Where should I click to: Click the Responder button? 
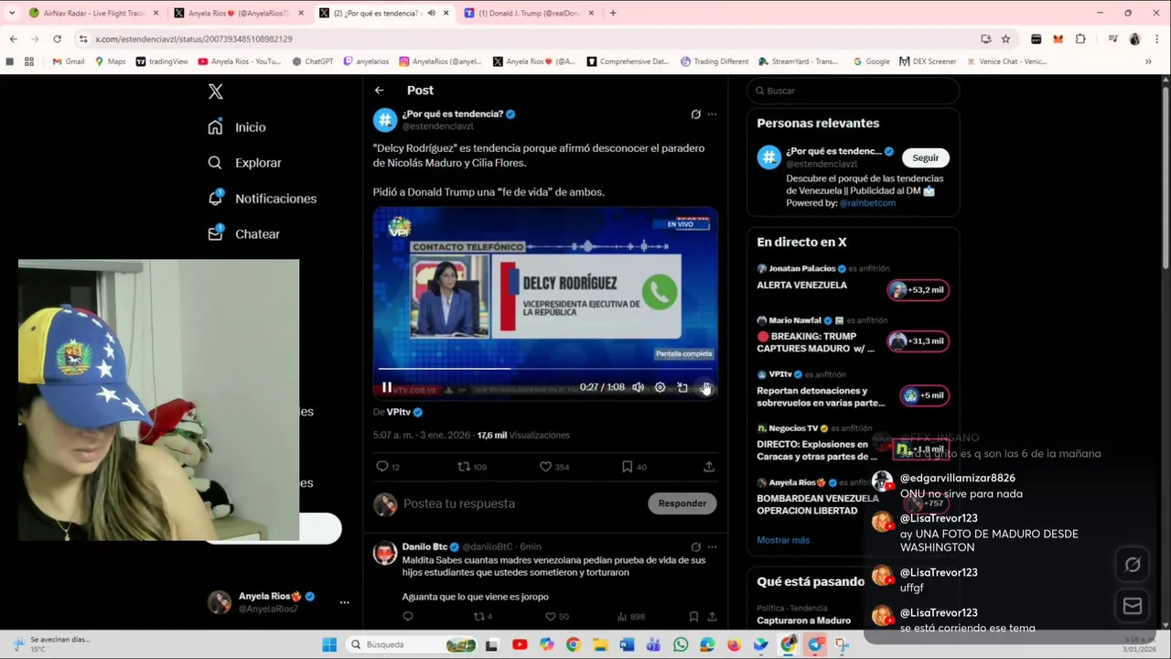point(682,503)
